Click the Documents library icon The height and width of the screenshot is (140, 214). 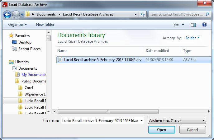[14, 68]
